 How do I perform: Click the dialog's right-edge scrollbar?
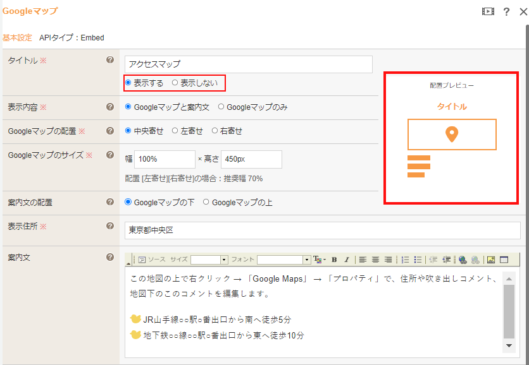pos(527,194)
